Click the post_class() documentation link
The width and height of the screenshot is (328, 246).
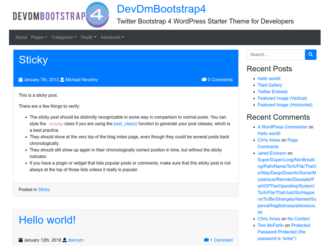(x=125, y=123)
